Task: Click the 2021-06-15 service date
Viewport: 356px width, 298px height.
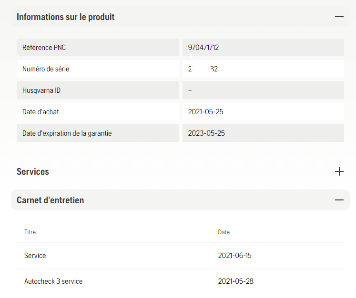Action: click(234, 256)
